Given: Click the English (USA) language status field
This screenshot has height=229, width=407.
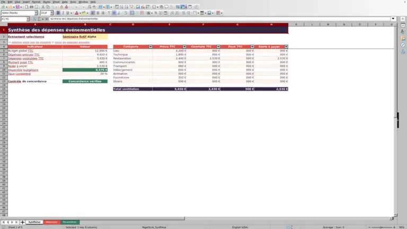Looking at the screenshot, I should [x=240, y=227].
